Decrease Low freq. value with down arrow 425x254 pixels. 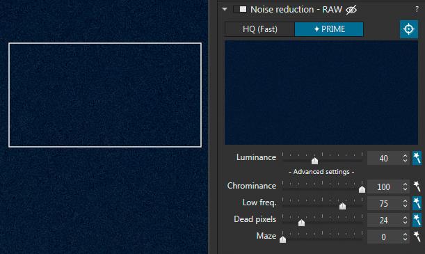click(405, 206)
